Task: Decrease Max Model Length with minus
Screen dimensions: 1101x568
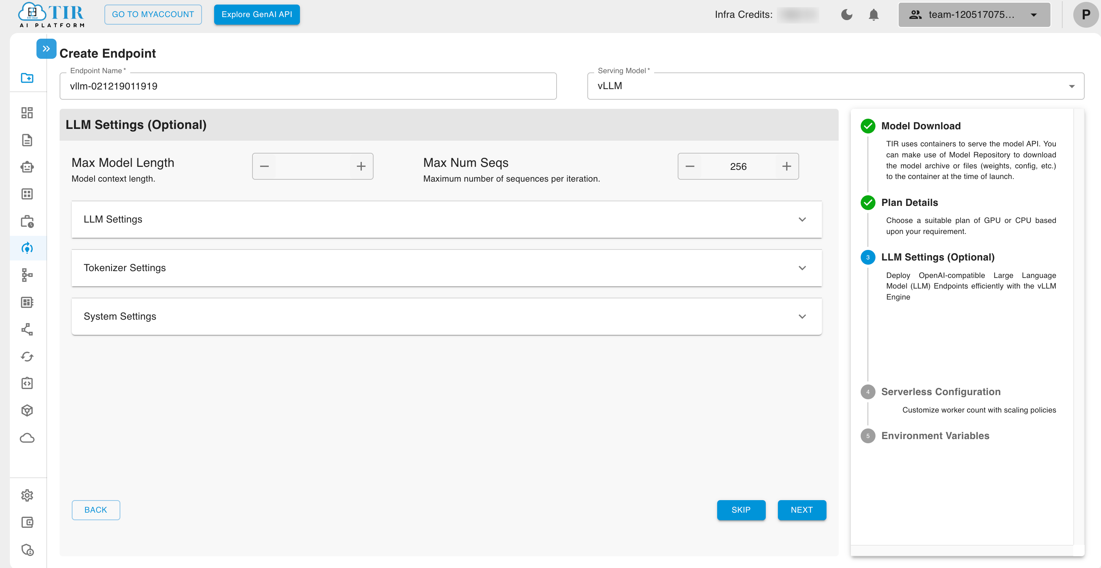Action: click(x=265, y=166)
